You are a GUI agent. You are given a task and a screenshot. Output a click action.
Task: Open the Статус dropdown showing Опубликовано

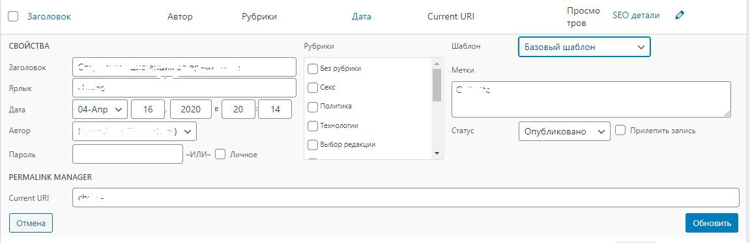point(564,131)
